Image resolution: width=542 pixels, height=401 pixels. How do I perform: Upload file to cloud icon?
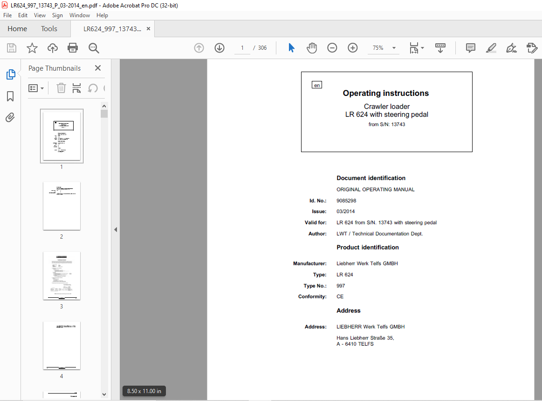tap(53, 48)
